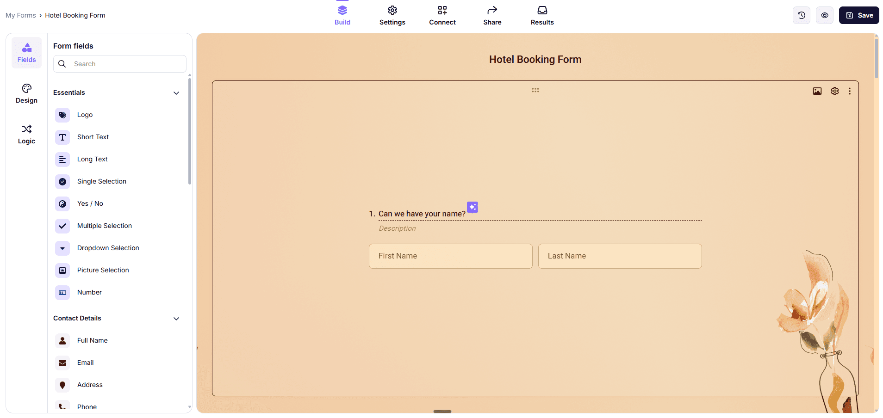This screenshot has height=418, width=883.
Task: Switch to the Settings tab
Action: pos(392,15)
